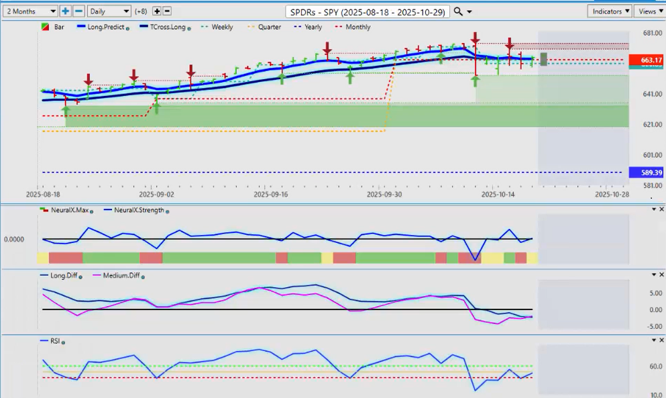
Task: Close the NeuralX indicator panel
Action: [661, 209]
